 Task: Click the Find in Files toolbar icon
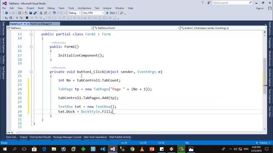point(122,13)
